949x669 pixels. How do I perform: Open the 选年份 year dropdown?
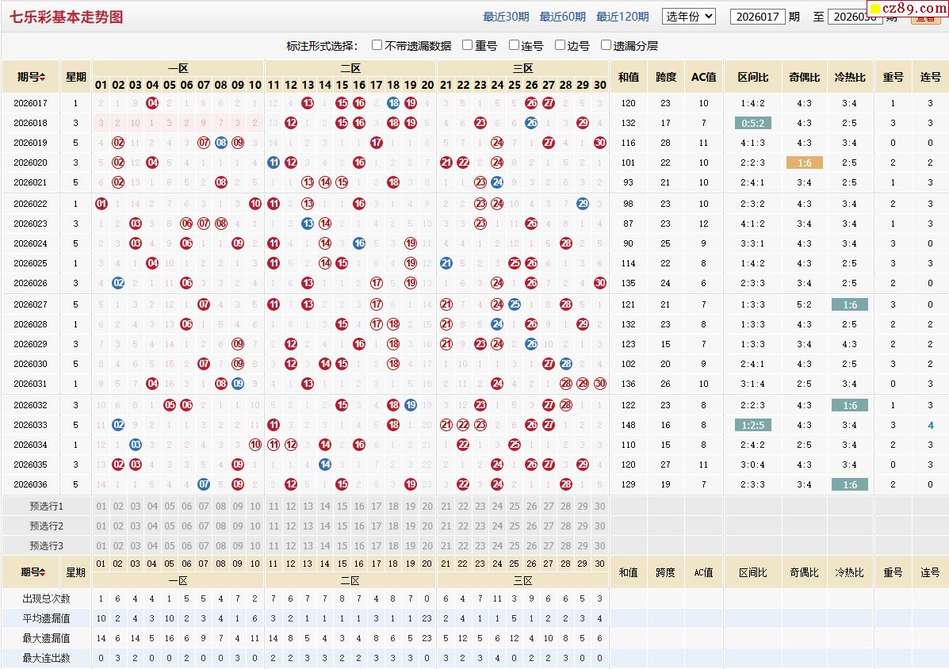[x=688, y=16]
